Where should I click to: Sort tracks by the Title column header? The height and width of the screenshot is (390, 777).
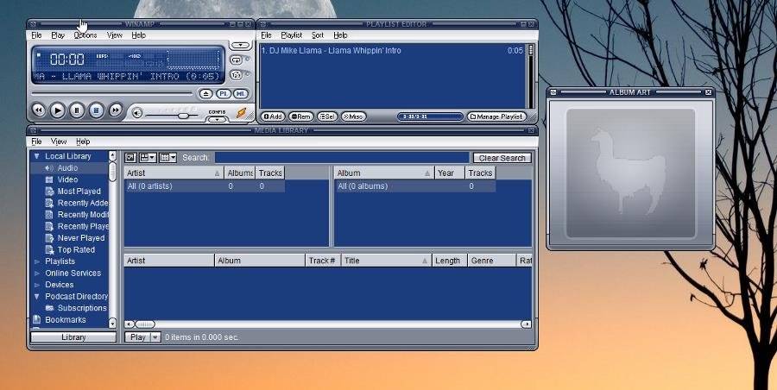[x=387, y=261]
